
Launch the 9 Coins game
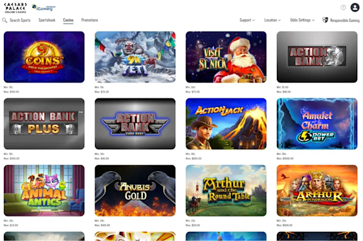[44, 57]
